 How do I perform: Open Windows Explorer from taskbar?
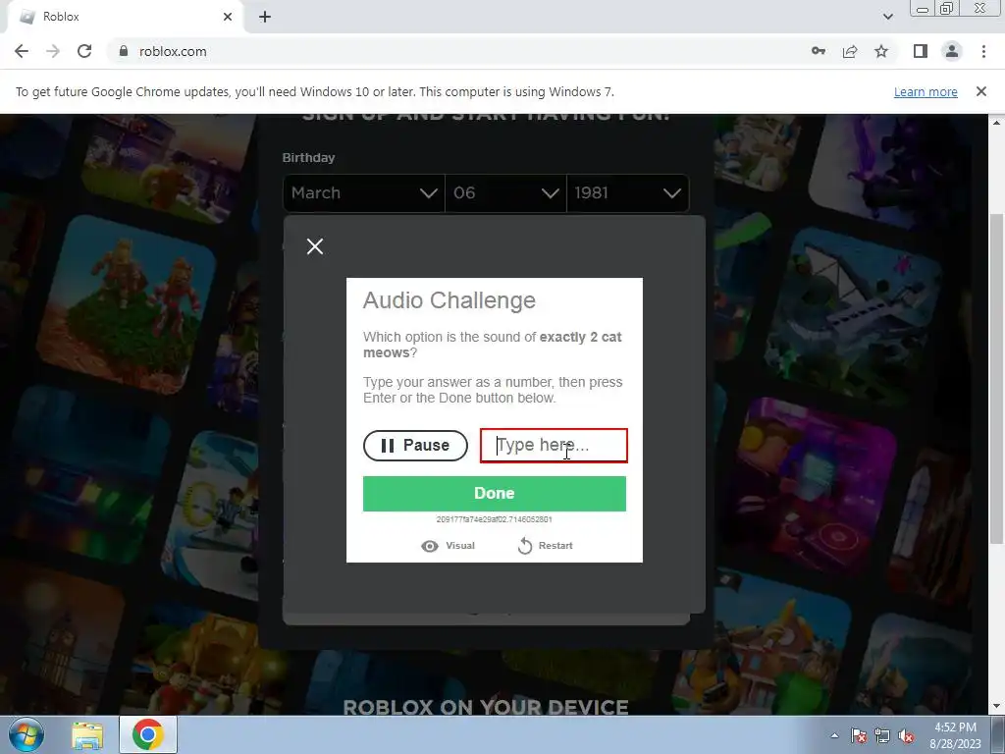[87, 734]
